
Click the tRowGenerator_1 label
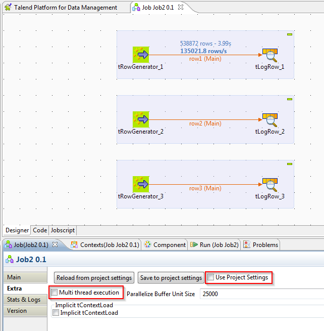click(x=141, y=67)
